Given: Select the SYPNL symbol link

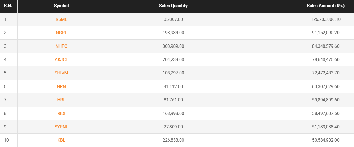Looking at the screenshot, I should [x=61, y=127].
